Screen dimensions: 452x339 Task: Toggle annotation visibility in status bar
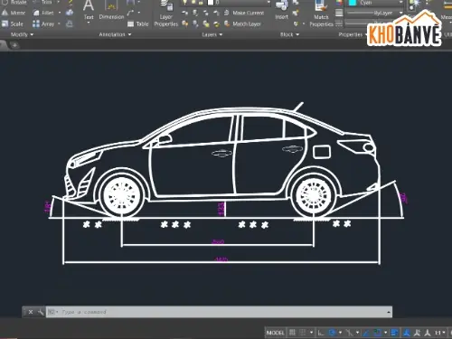click(x=407, y=333)
